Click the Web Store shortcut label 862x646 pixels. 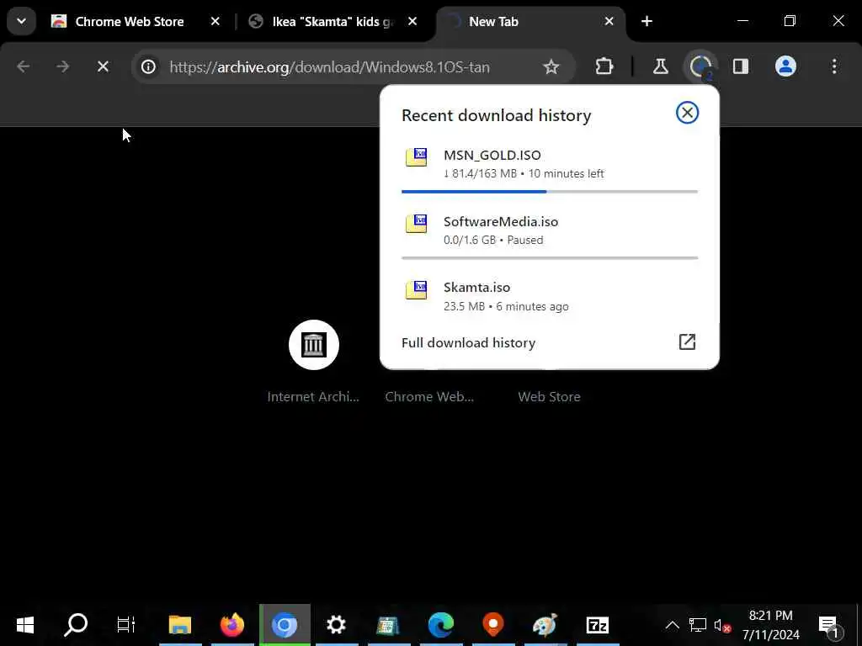[x=549, y=397]
